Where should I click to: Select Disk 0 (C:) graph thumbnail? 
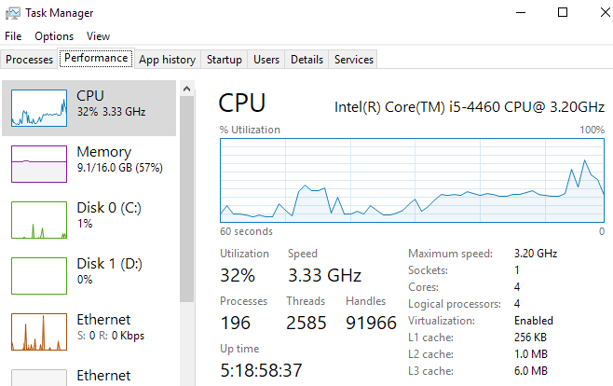point(38,220)
